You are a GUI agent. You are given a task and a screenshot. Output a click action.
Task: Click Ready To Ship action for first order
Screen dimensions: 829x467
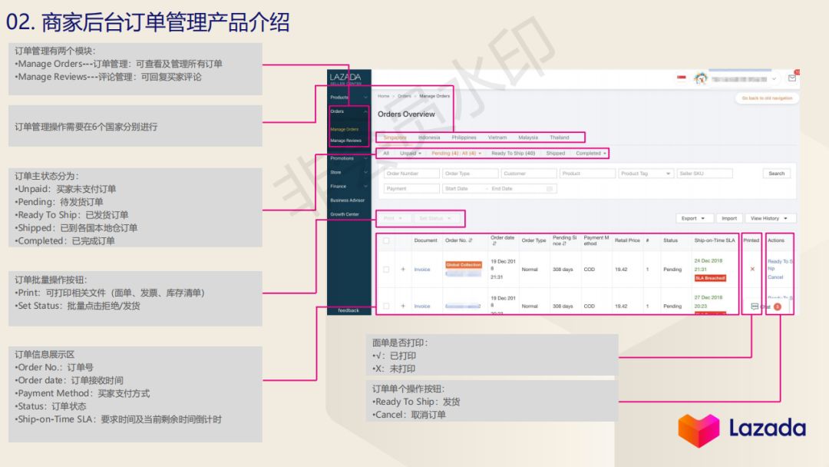(780, 264)
